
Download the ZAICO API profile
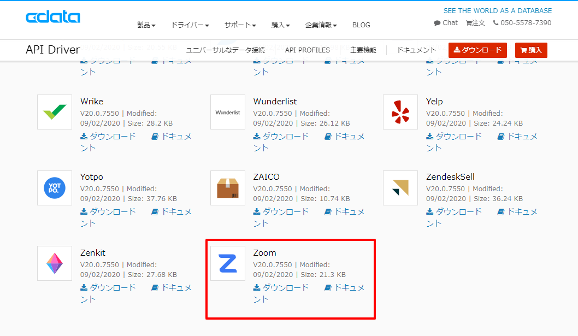click(281, 211)
